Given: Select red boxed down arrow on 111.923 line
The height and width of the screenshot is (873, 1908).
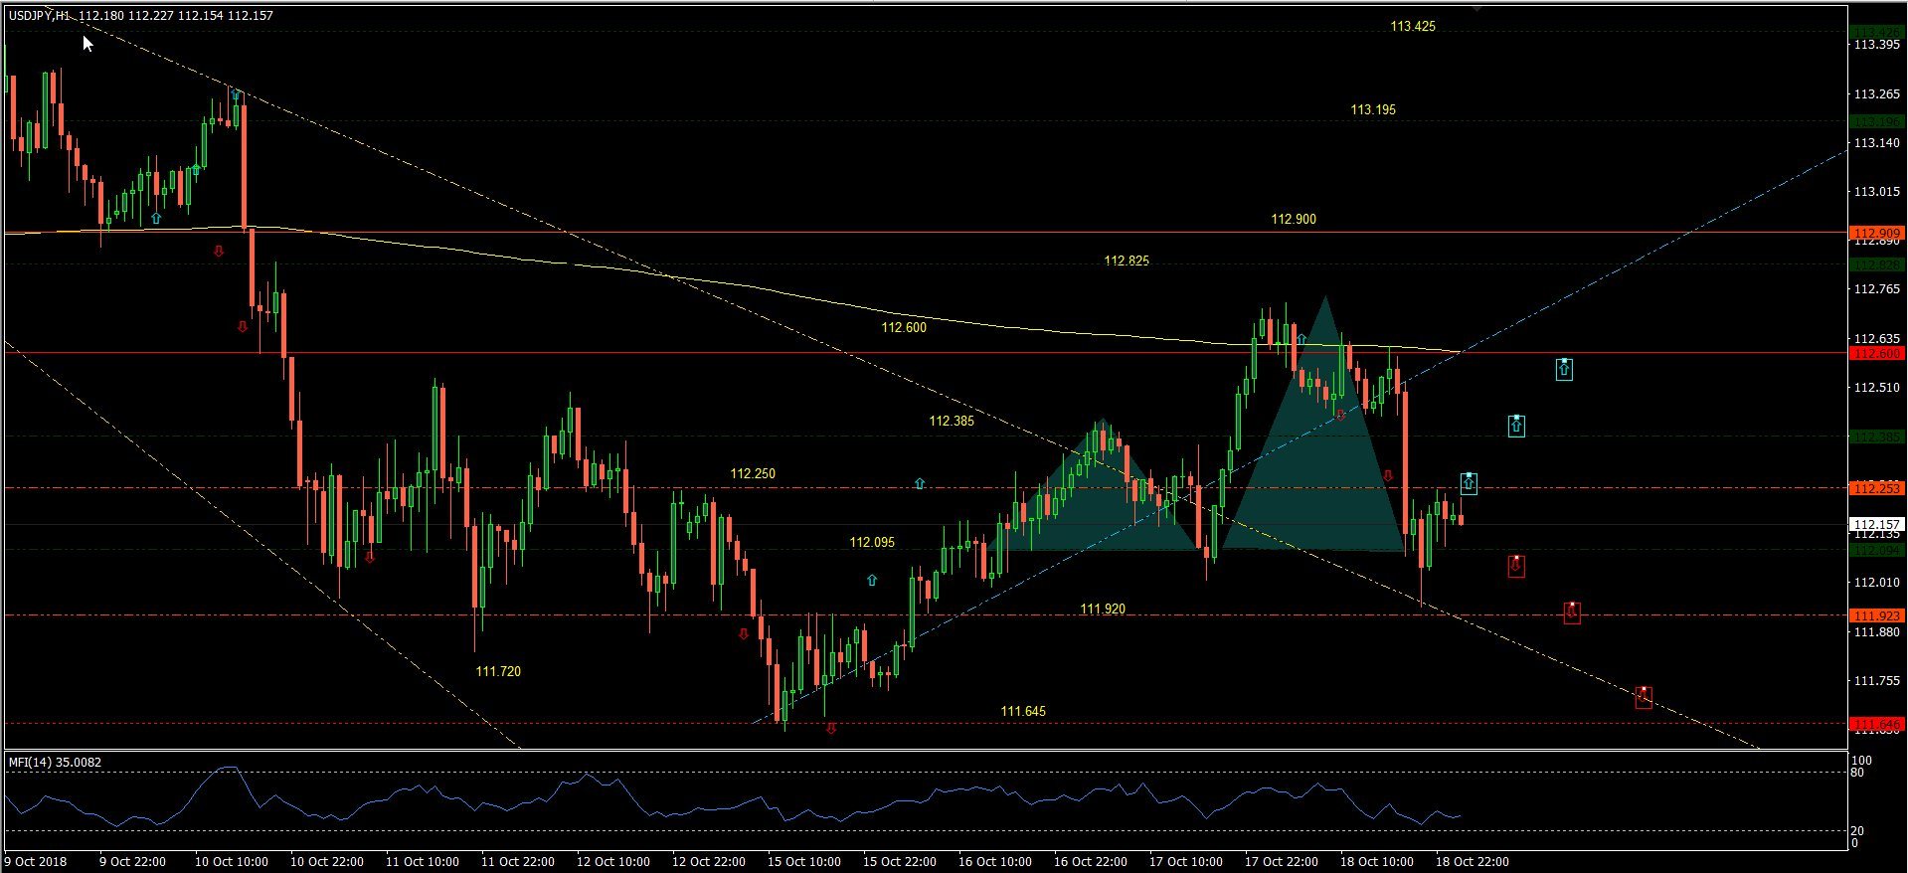Looking at the screenshot, I should (x=1572, y=612).
